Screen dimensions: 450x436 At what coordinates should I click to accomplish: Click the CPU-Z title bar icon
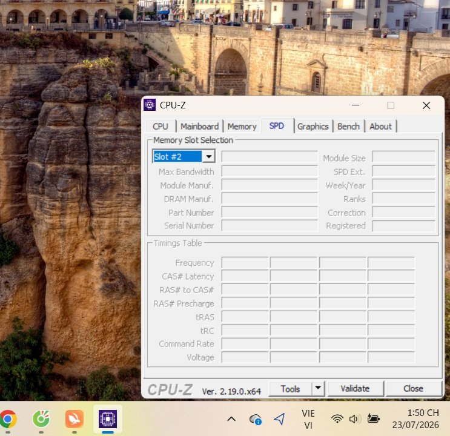150,105
